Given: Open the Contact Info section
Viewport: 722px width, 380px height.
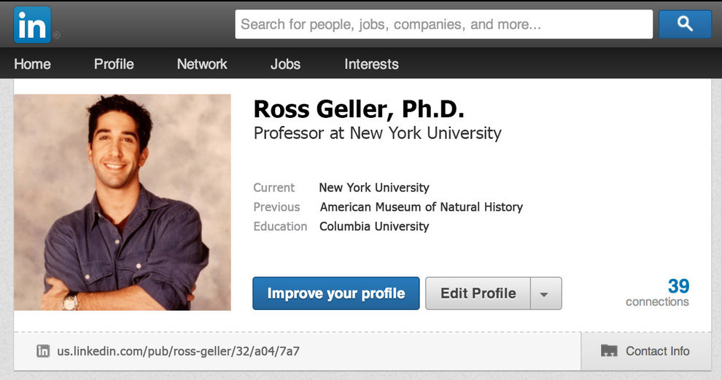Looking at the screenshot, I should (656, 352).
